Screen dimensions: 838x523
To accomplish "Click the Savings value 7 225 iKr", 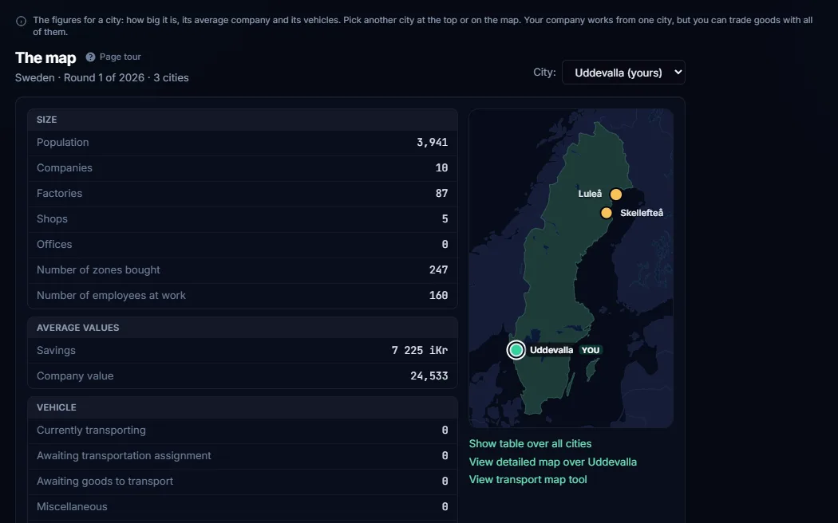I will tap(420, 351).
